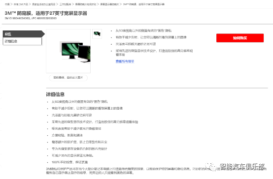Click the 方便粘贴 bullet text
The image size is (273, 179).
click(x=67, y=135)
